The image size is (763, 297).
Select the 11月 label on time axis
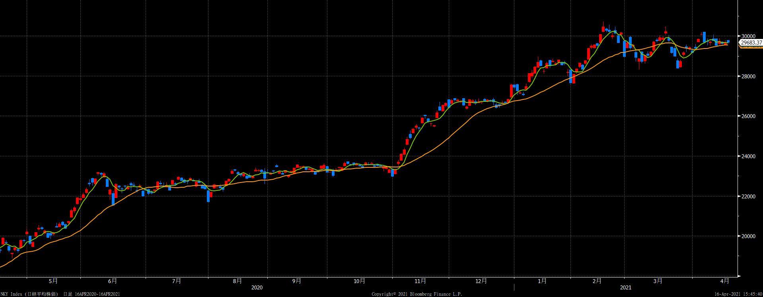420,281
